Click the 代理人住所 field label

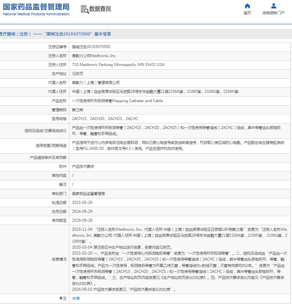pyautogui.click(x=57, y=92)
